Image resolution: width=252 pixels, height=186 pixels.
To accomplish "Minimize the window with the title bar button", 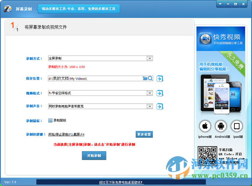I will coord(228,4).
